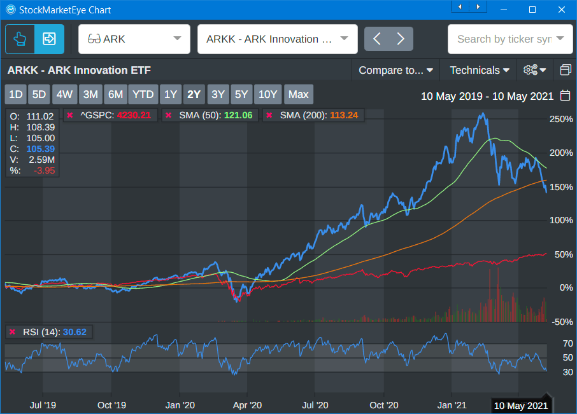Viewport: 577px width, 414px height.
Task: Remove the SMA (50) indicator
Action: click(168, 115)
